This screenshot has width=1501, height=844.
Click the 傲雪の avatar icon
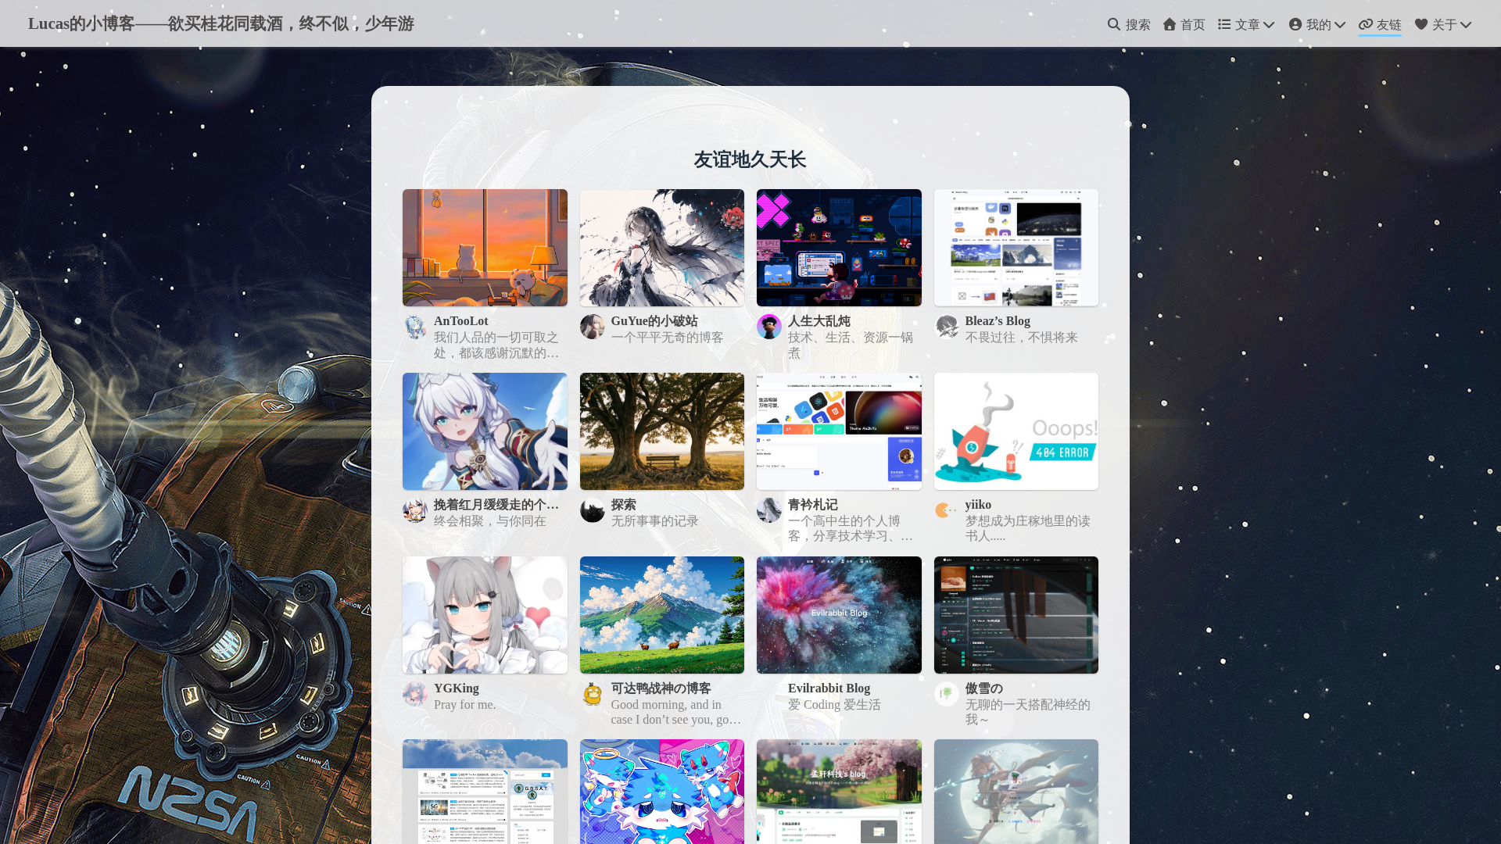[947, 694]
